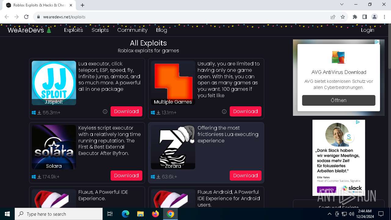Viewport: 391px width, 220px height.
Task: Download JJSploit
Action: (x=126, y=112)
